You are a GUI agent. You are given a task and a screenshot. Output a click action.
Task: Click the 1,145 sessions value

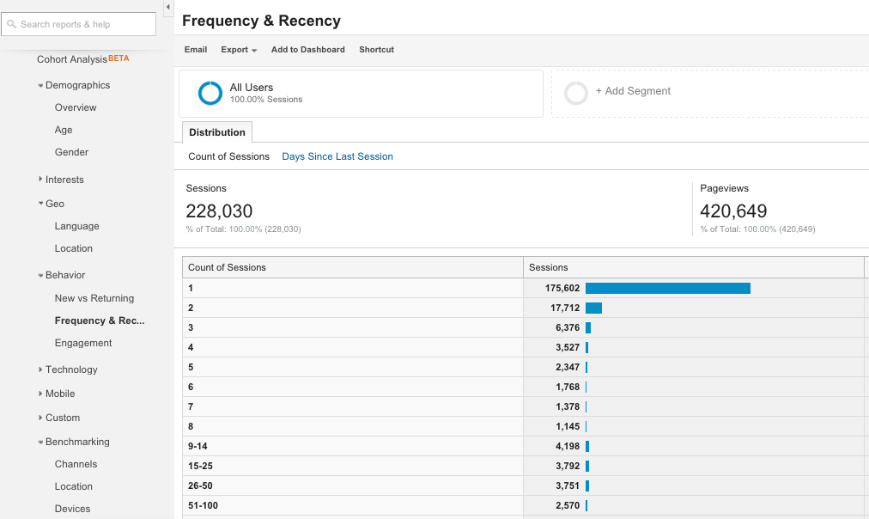coord(568,426)
